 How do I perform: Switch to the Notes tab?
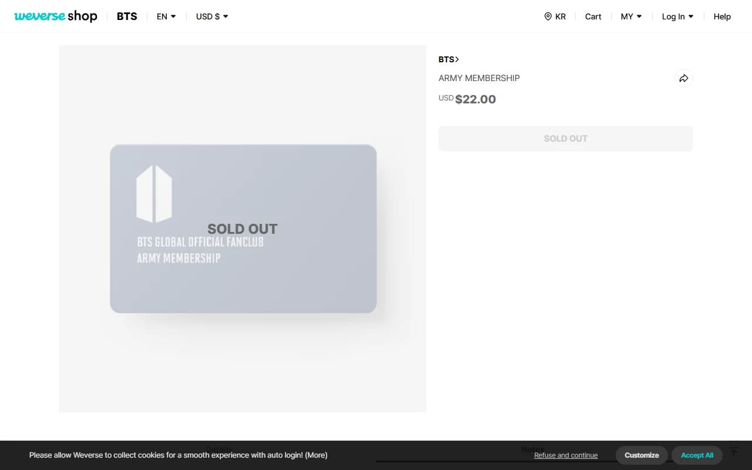click(x=532, y=449)
